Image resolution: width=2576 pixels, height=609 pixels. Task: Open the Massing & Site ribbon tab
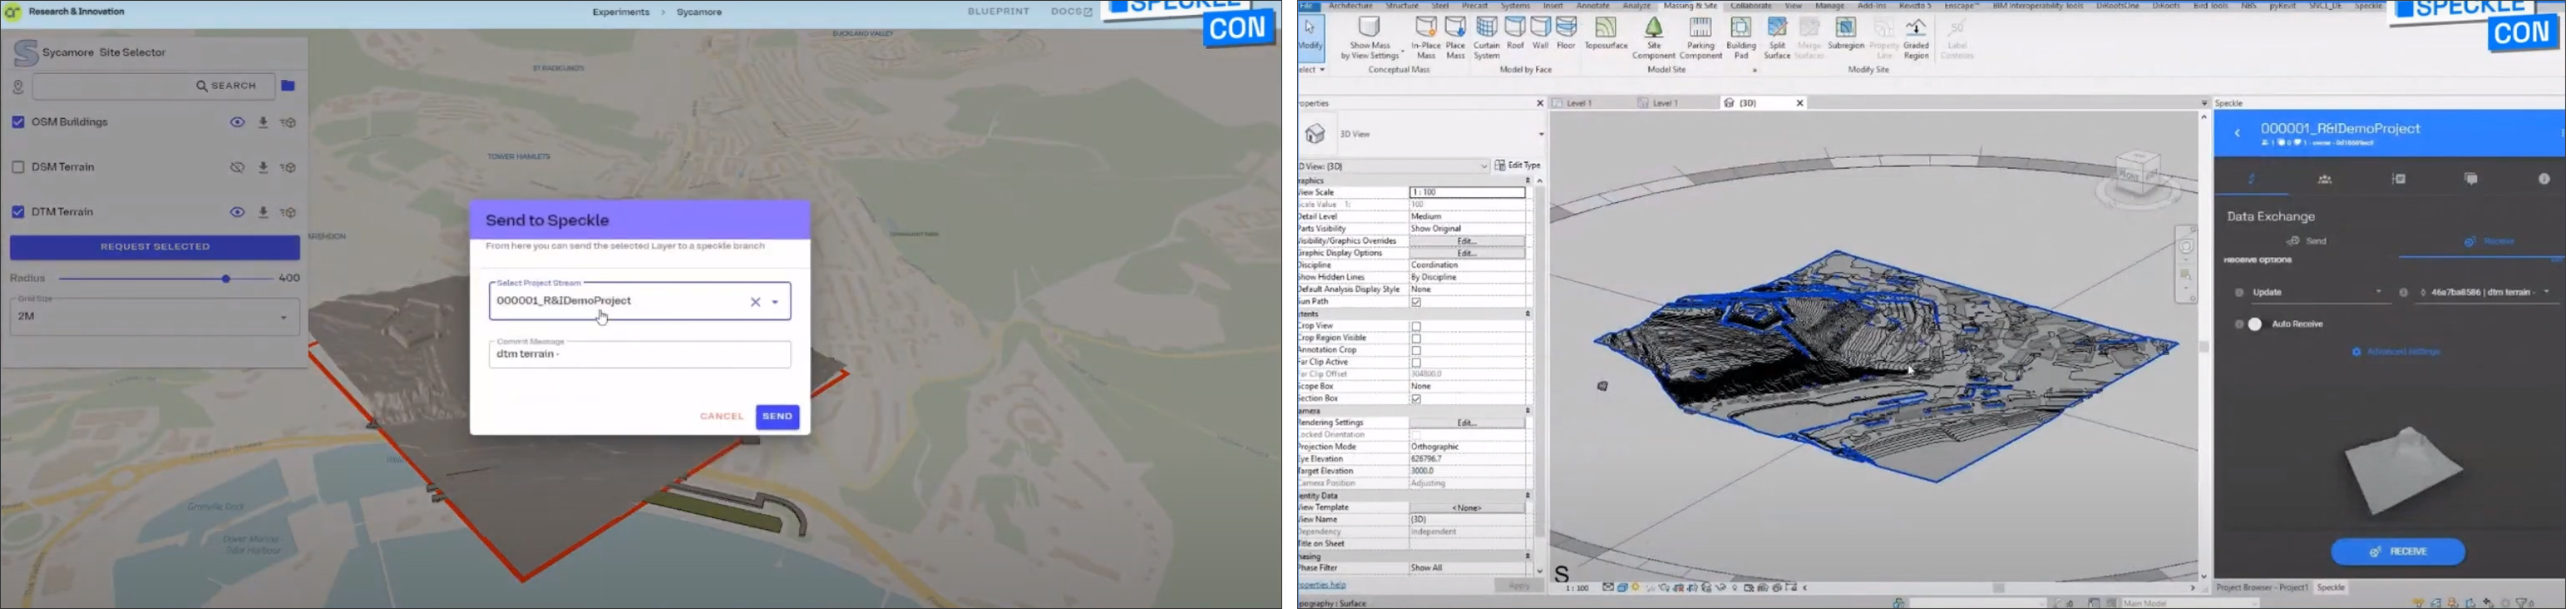(1690, 6)
